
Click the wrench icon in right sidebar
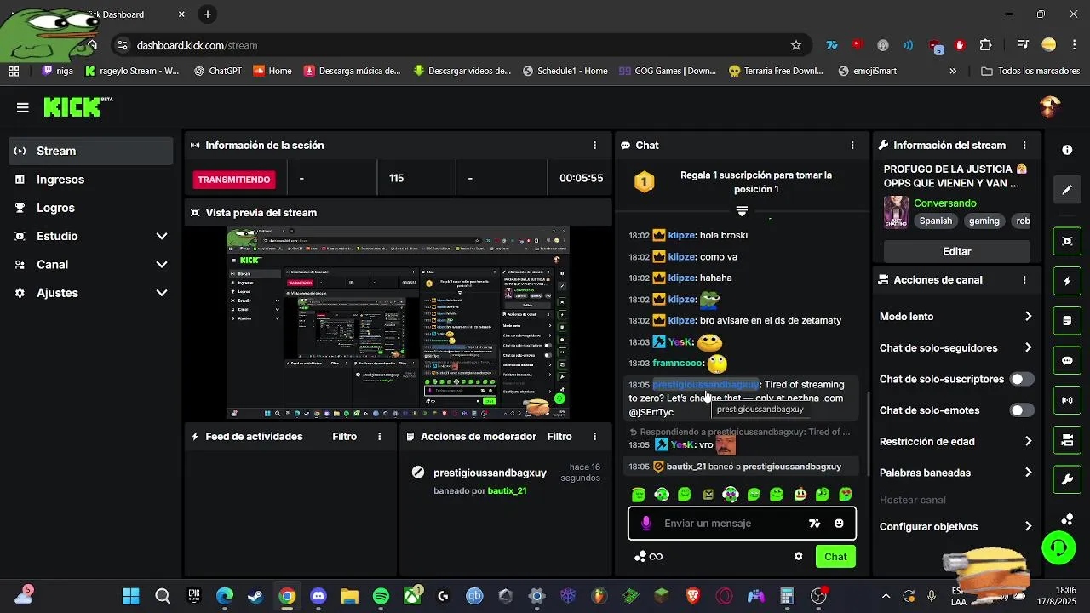tap(1067, 480)
